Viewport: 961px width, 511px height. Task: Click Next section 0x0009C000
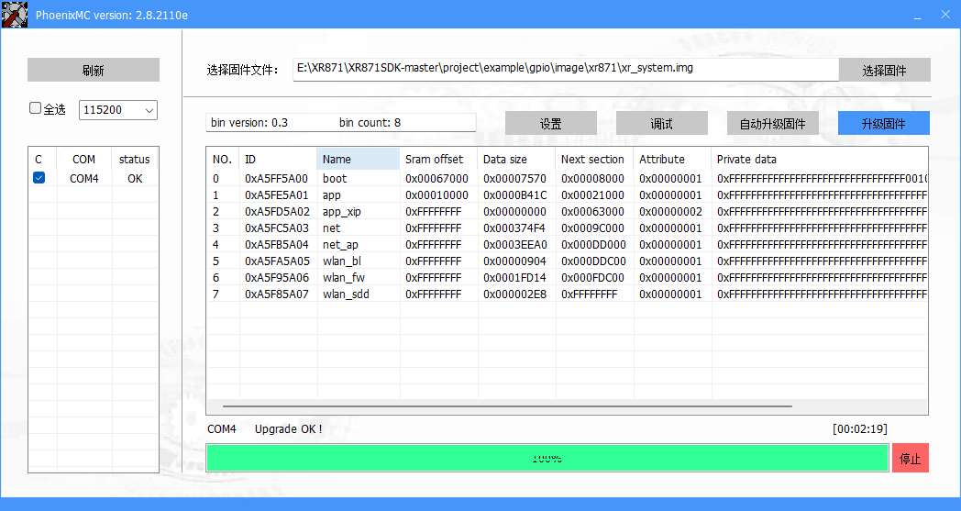coord(592,228)
